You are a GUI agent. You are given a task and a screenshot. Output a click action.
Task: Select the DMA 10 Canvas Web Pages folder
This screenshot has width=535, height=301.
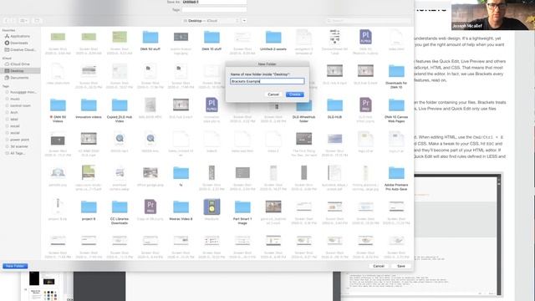(x=396, y=110)
